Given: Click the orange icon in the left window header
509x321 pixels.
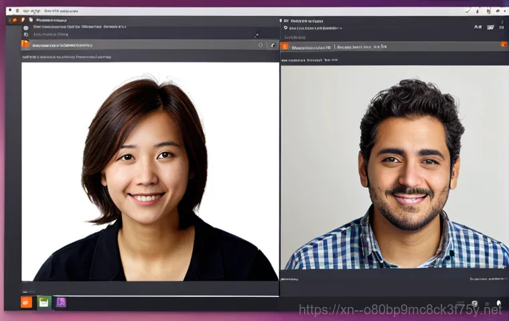Looking at the screenshot, I should point(25,45).
